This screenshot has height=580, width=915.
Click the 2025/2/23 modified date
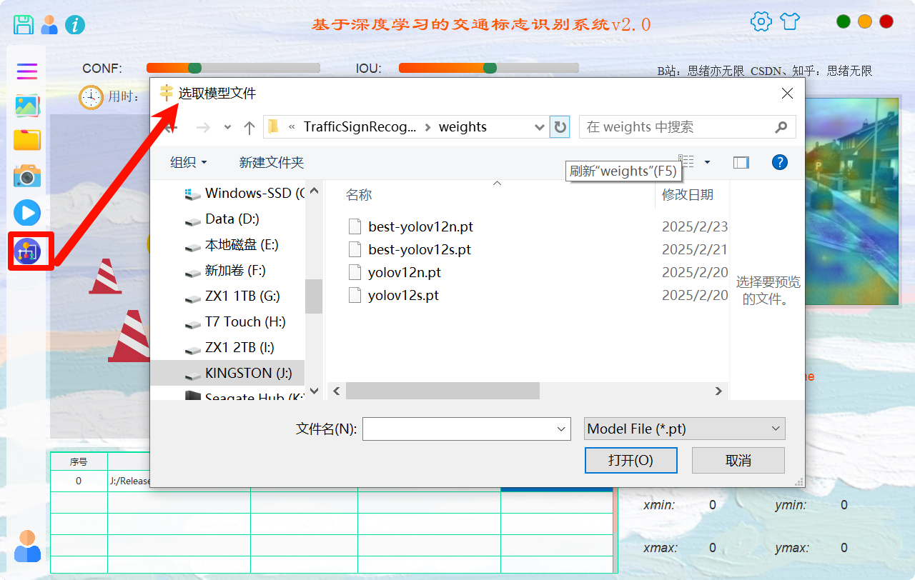pyautogui.click(x=695, y=226)
